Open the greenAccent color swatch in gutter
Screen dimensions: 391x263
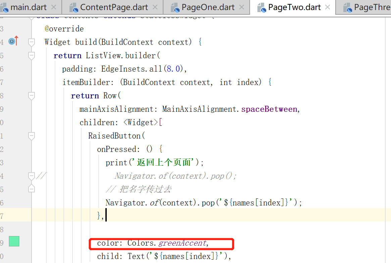tap(14, 241)
